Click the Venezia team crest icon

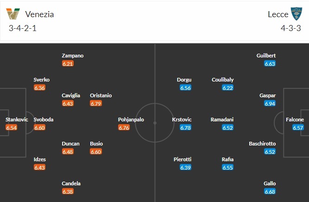pos(13,14)
